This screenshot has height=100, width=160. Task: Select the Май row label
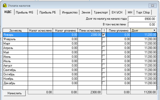(x=6, y=52)
